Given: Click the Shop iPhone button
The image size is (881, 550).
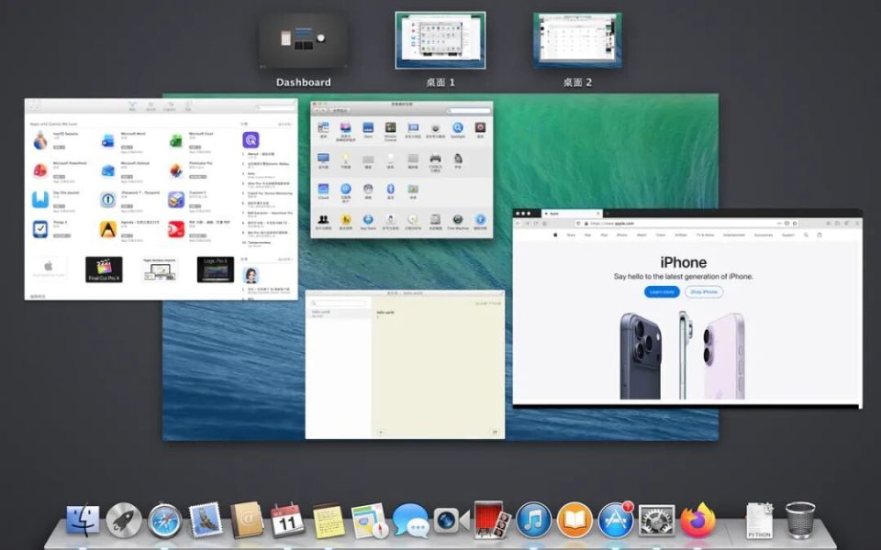Looking at the screenshot, I should coord(704,291).
